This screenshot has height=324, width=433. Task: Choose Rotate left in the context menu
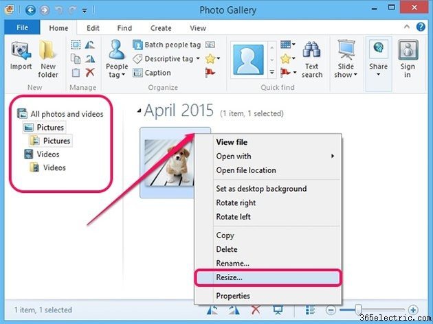point(268,217)
